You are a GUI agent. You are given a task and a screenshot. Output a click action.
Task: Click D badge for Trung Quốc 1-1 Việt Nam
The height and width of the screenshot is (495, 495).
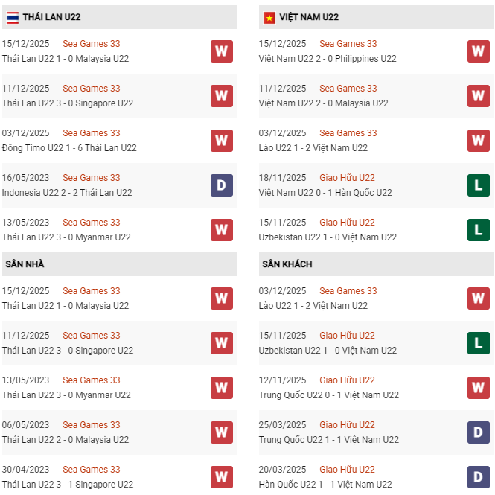pyautogui.click(x=478, y=432)
